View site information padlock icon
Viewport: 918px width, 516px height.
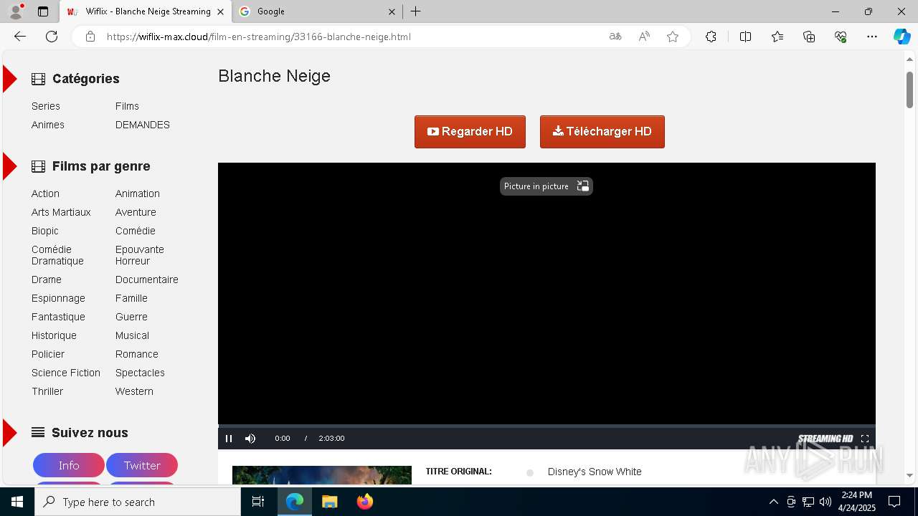(90, 37)
